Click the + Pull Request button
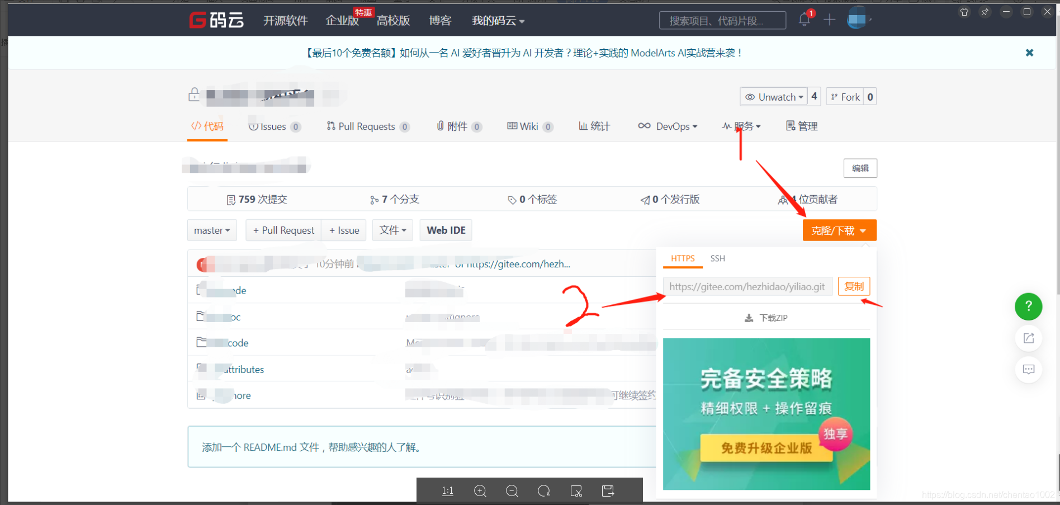The height and width of the screenshot is (505, 1060). pyautogui.click(x=283, y=230)
